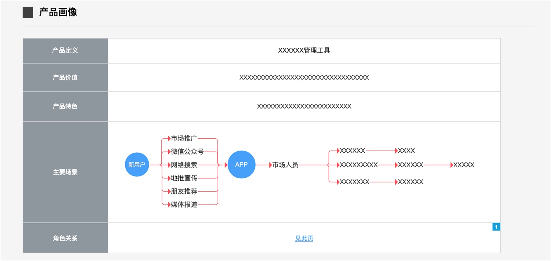
Task: Select the 地推宣传 flow item
Action: pyautogui.click(x=184, y=178)
